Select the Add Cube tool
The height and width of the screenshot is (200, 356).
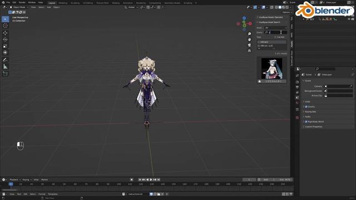pos(5,74)
